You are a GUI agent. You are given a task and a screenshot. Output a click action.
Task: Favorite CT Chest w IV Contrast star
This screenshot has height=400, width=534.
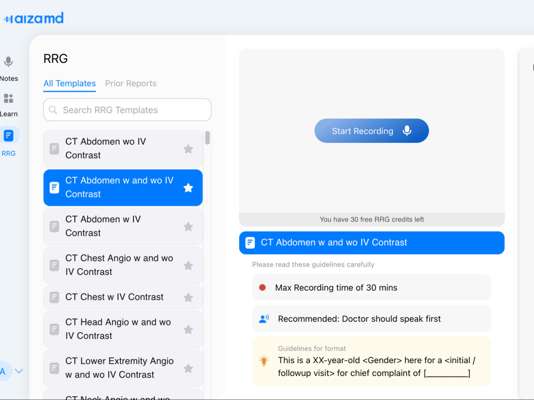pyautogui.click(x=189, y=298)
